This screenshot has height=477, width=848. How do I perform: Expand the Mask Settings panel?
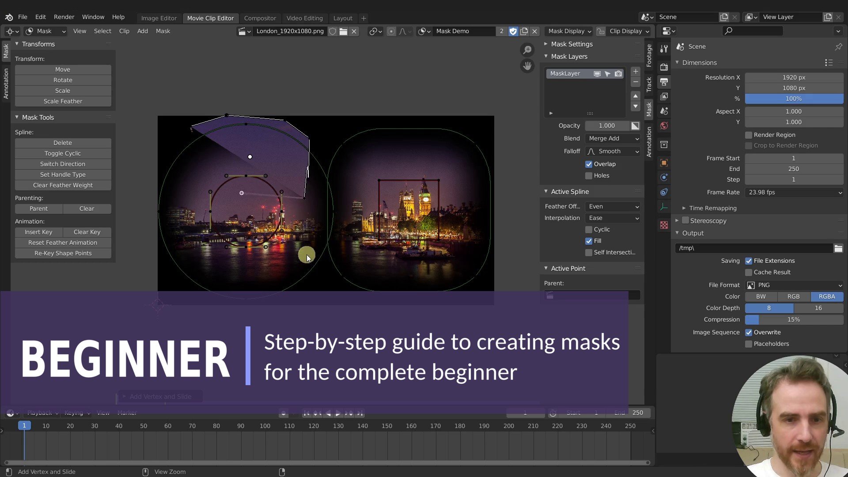point(572,44)
